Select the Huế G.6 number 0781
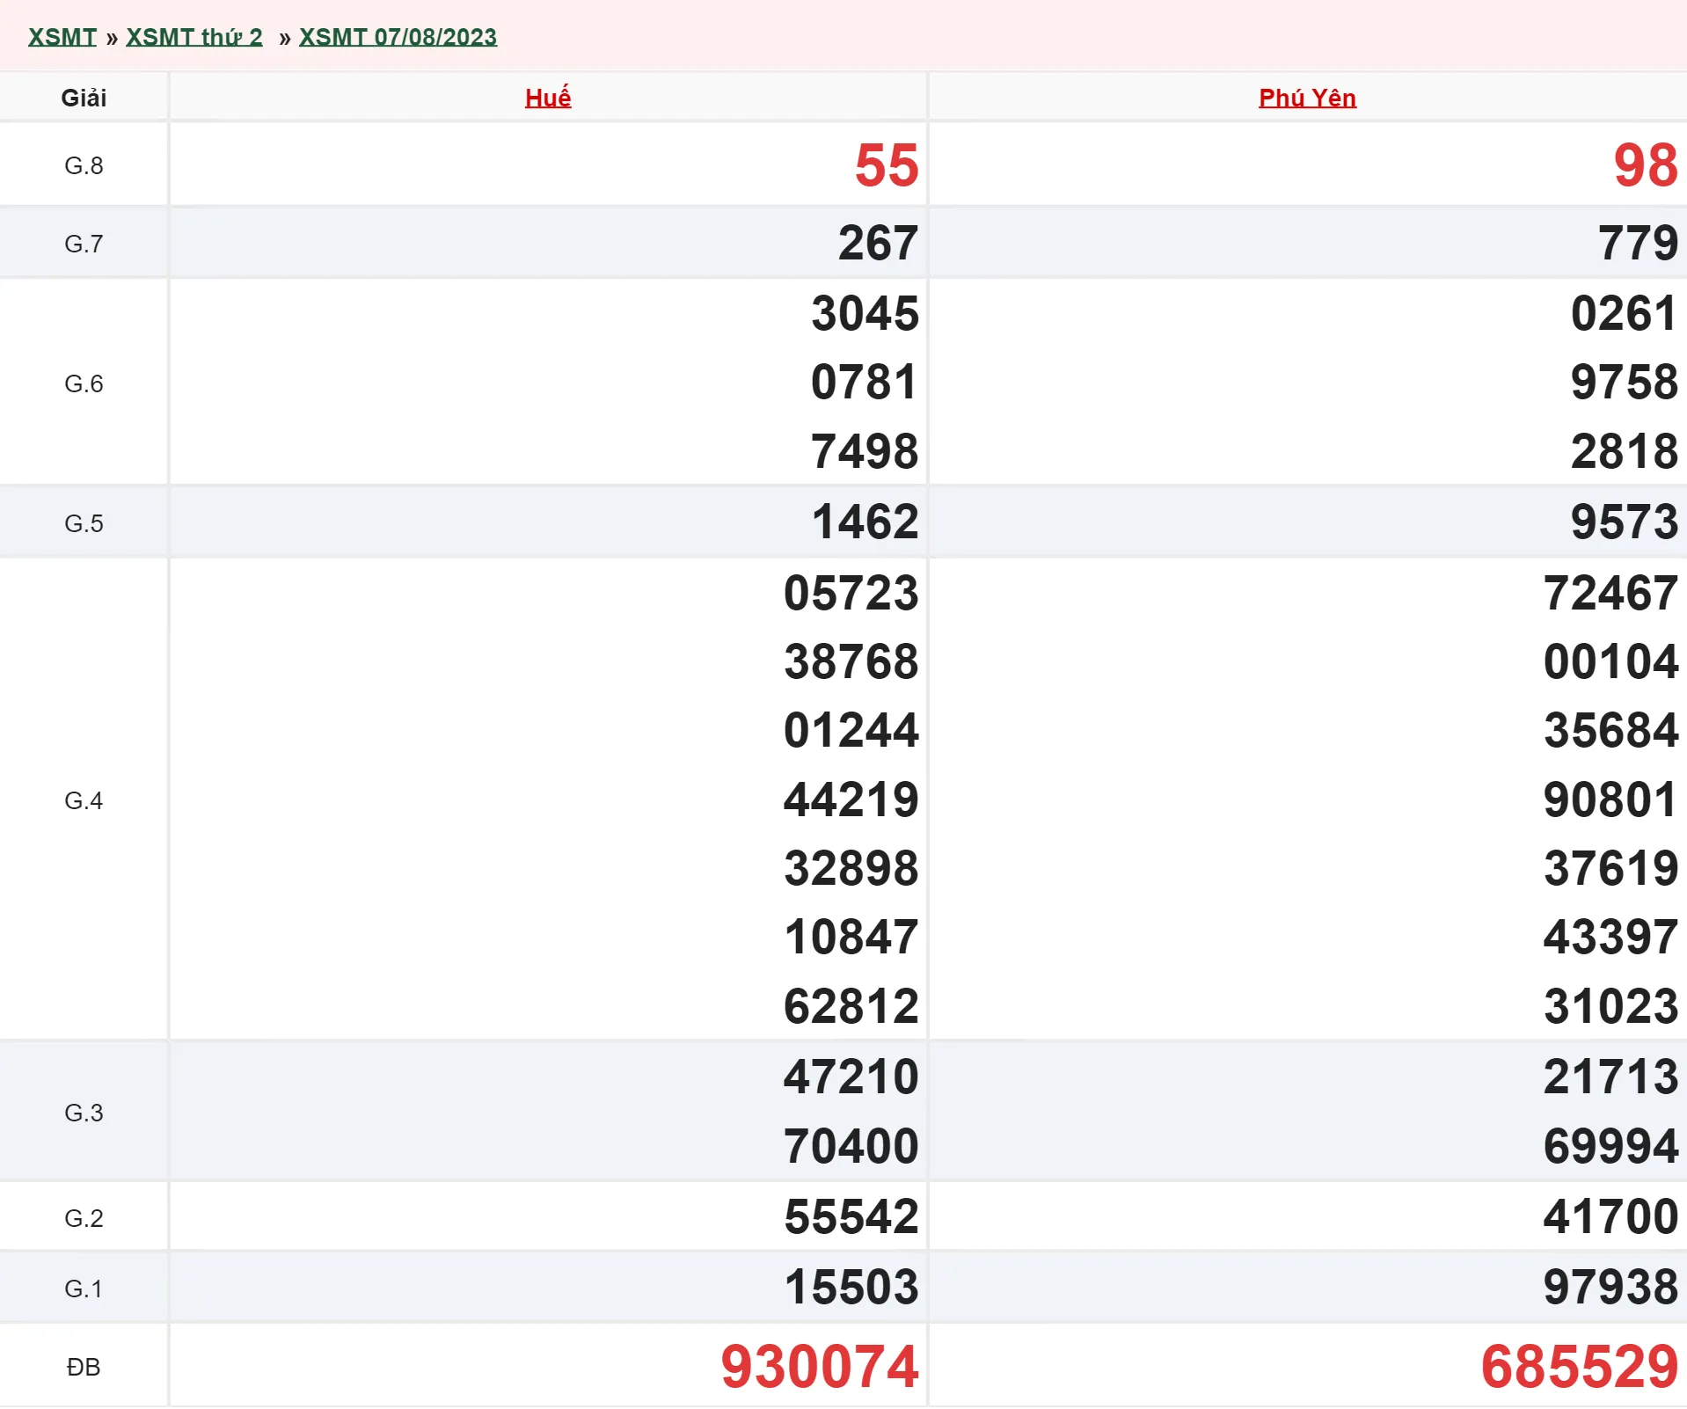This screenshot has width=1687, height=1409. (864, 383)
